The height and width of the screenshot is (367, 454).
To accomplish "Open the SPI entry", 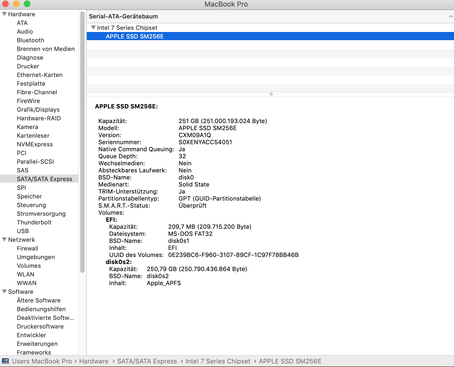I will (x=21, y=188).
